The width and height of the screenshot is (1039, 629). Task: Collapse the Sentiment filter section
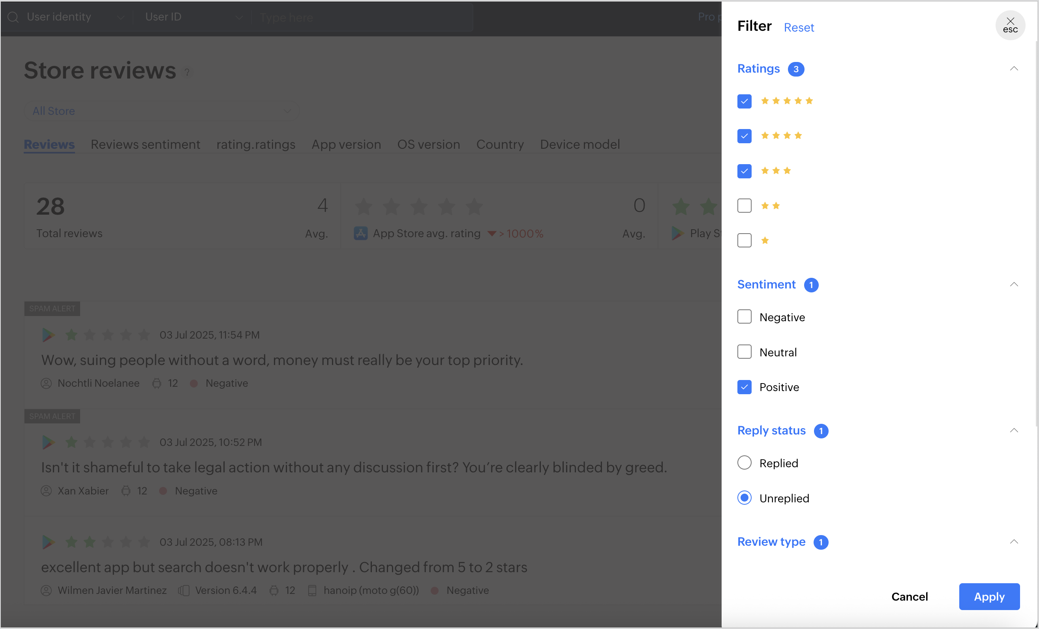(x=1014, y=285)
